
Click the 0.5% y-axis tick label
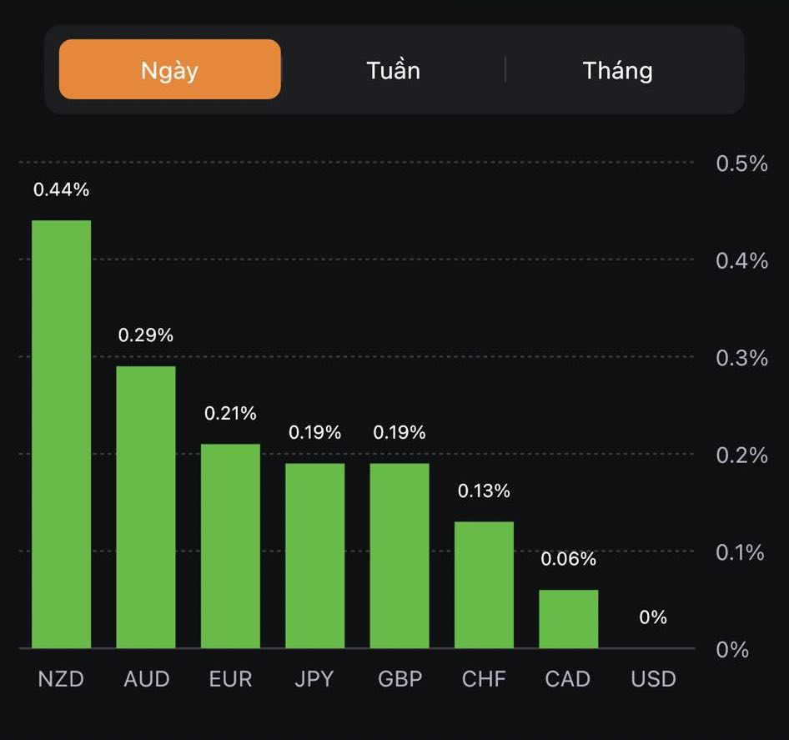coord(741,163)
